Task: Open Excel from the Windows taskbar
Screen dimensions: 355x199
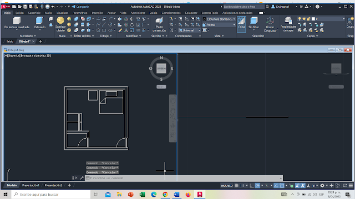Action: pyautogui.click(x=142, y=194)
